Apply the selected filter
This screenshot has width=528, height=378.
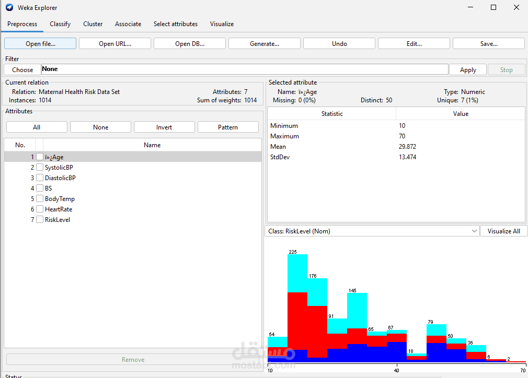click(x=468, y=69)
